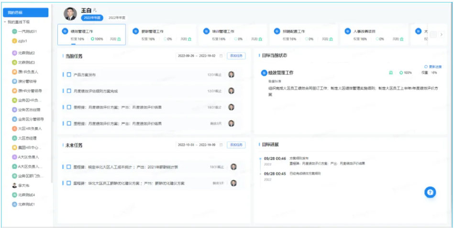Click avatar icon of 北森测试1

click(14, 204)
